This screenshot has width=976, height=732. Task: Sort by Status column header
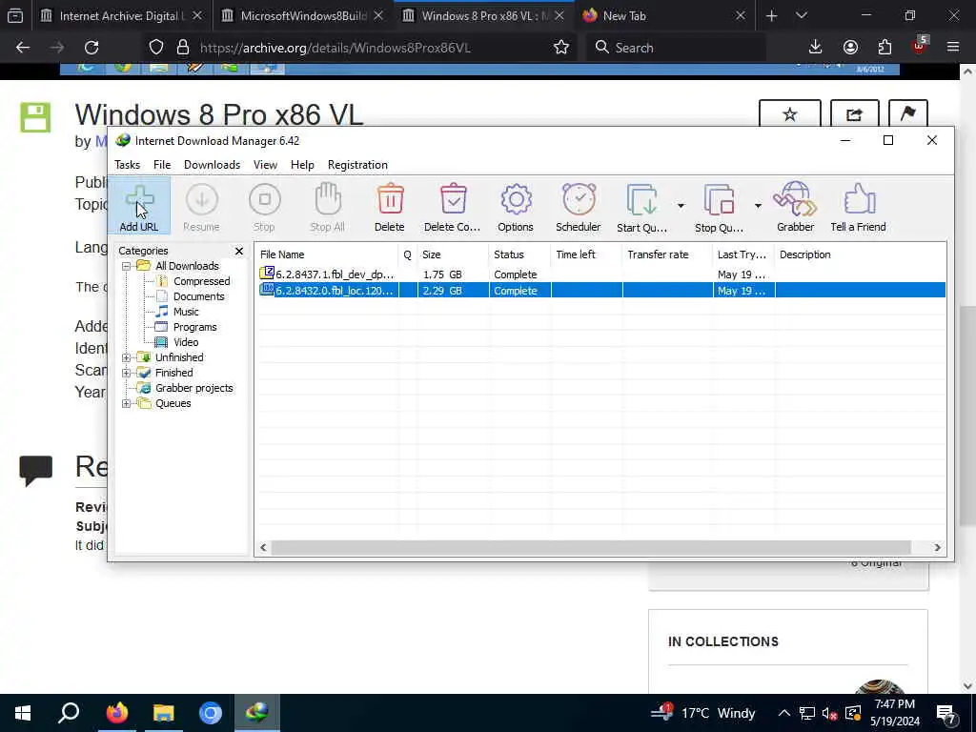pos(519,254)
